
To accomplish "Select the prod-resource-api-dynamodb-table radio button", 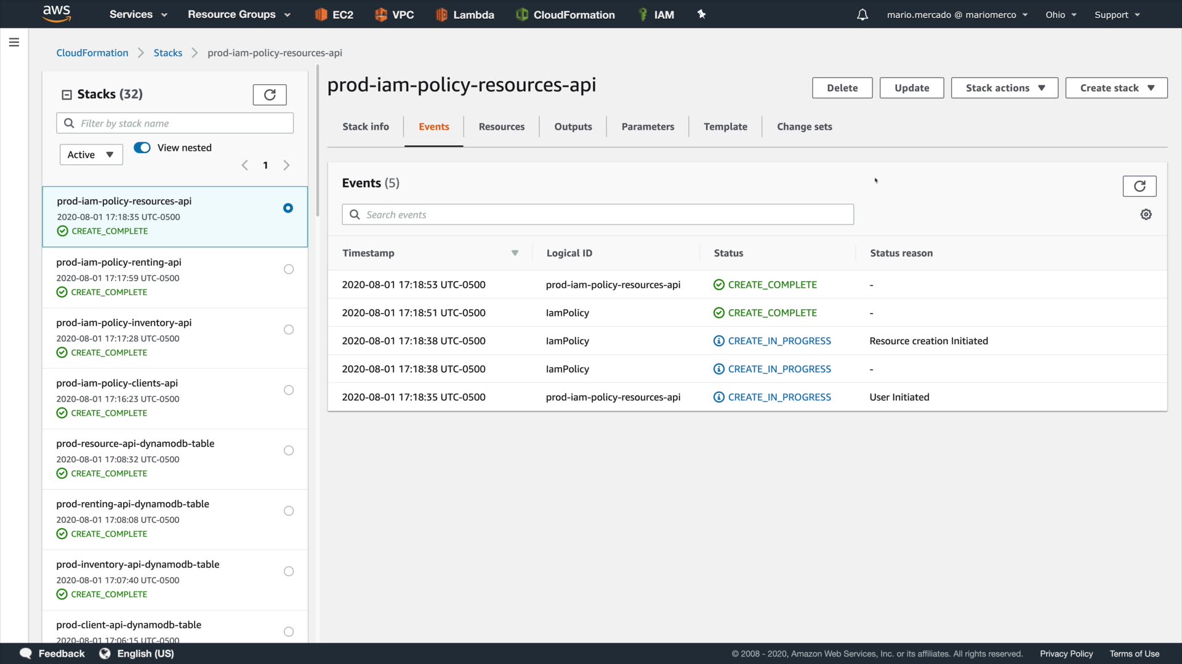I will pos(289,451).
